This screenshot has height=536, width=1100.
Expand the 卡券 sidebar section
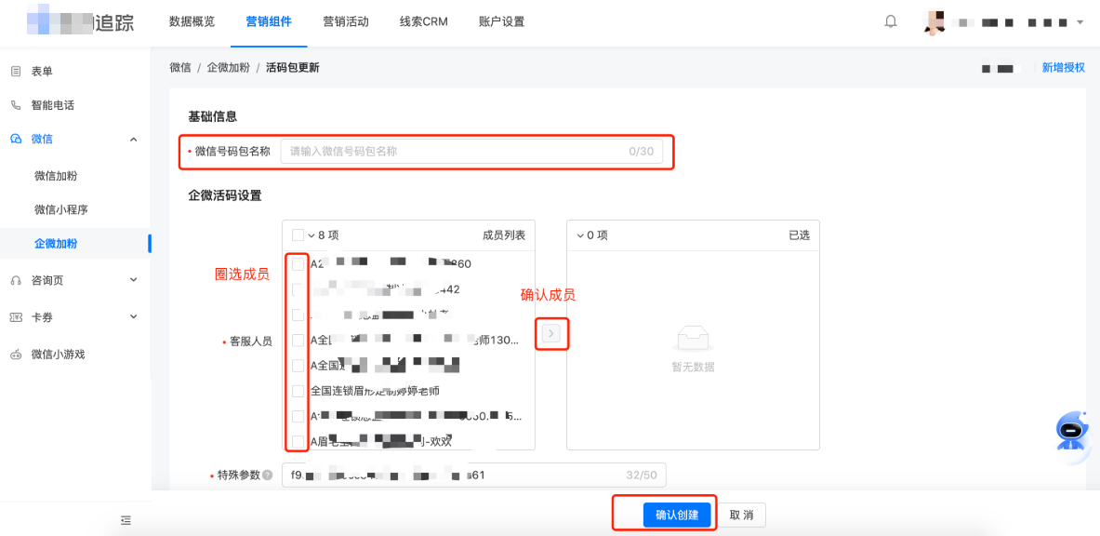click(132, 315)
